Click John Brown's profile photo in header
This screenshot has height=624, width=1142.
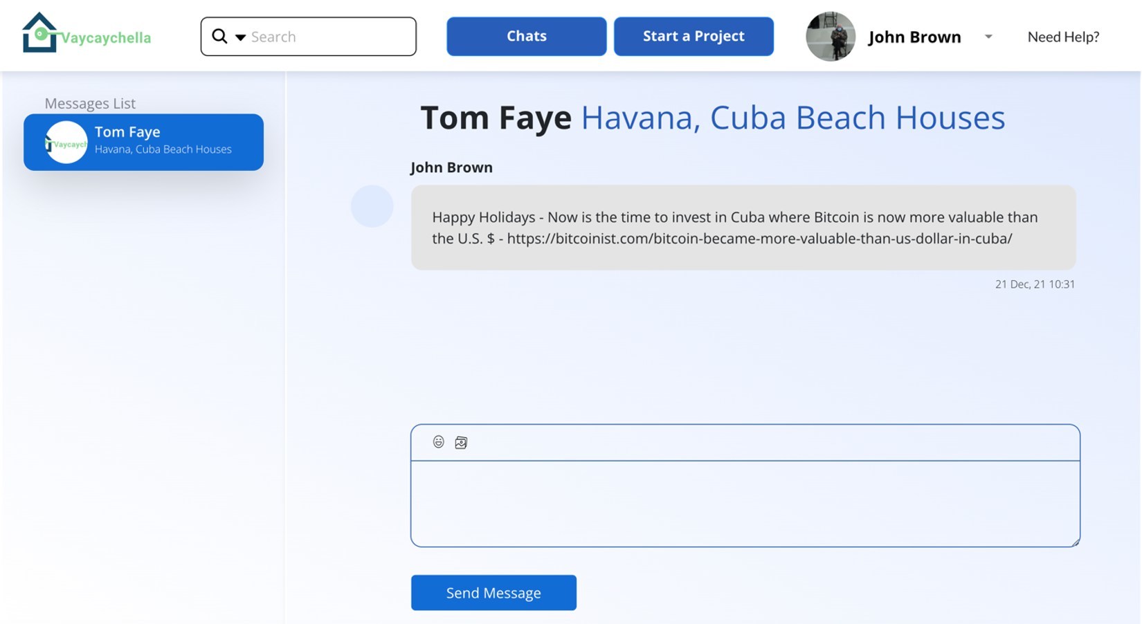click(830, 37)
